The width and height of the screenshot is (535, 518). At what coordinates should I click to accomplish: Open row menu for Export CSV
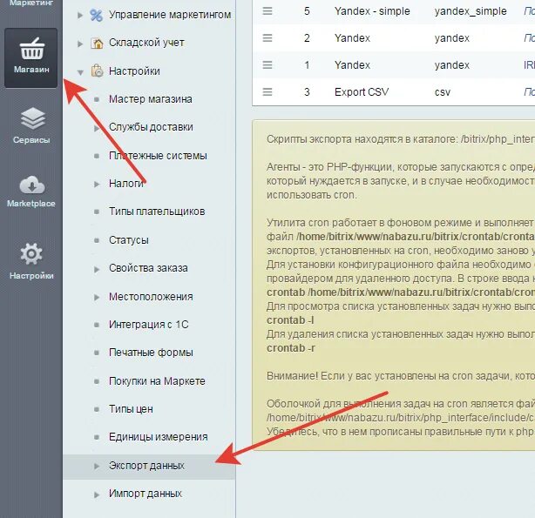pyautogui.click(x=267, y=91)
